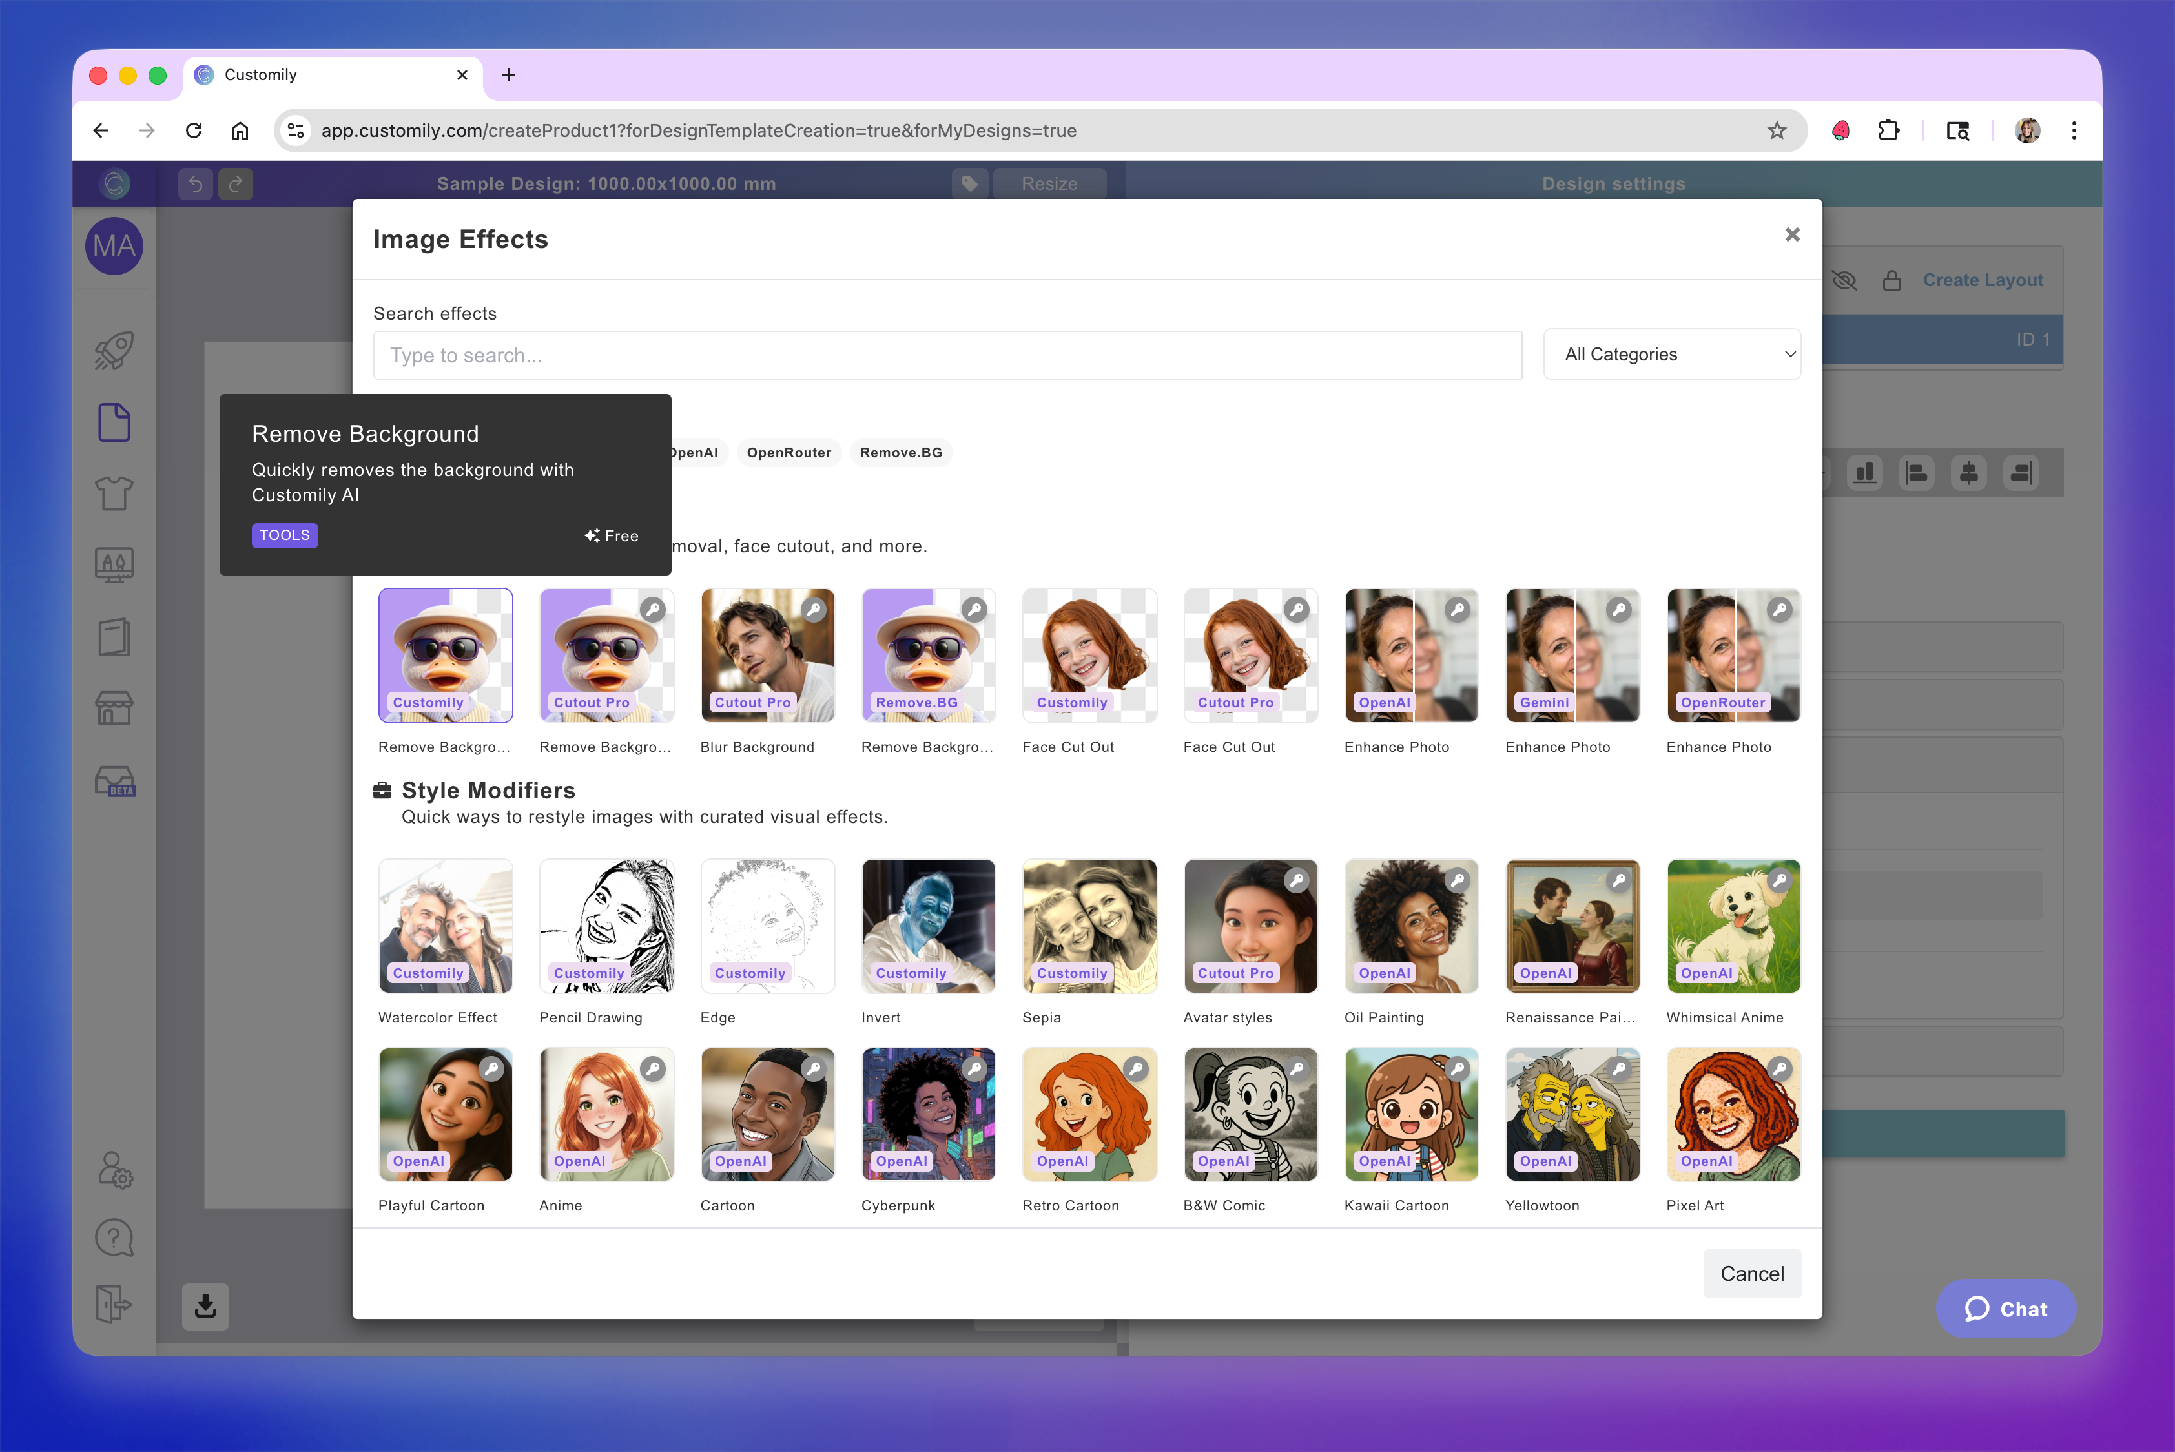Screen dimensions: 2175x1452
Task: Open the Chat support button
Action: [x=2006, y=1309]
